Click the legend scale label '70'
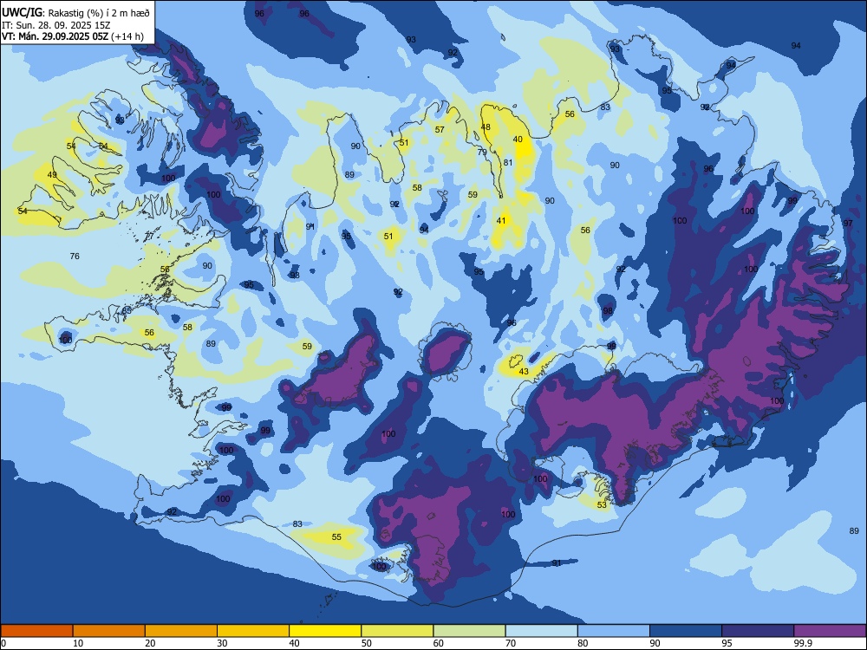 tap(511, 643)
